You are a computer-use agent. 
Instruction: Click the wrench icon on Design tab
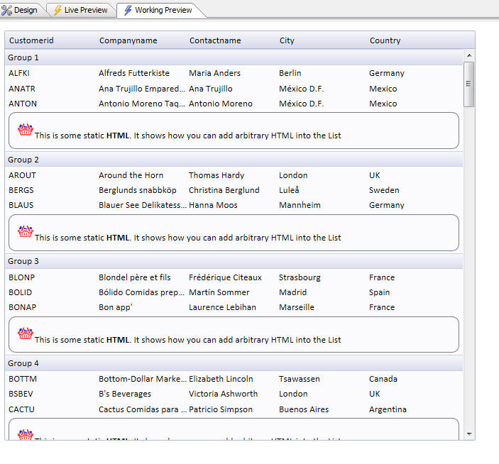coord(6,10)
